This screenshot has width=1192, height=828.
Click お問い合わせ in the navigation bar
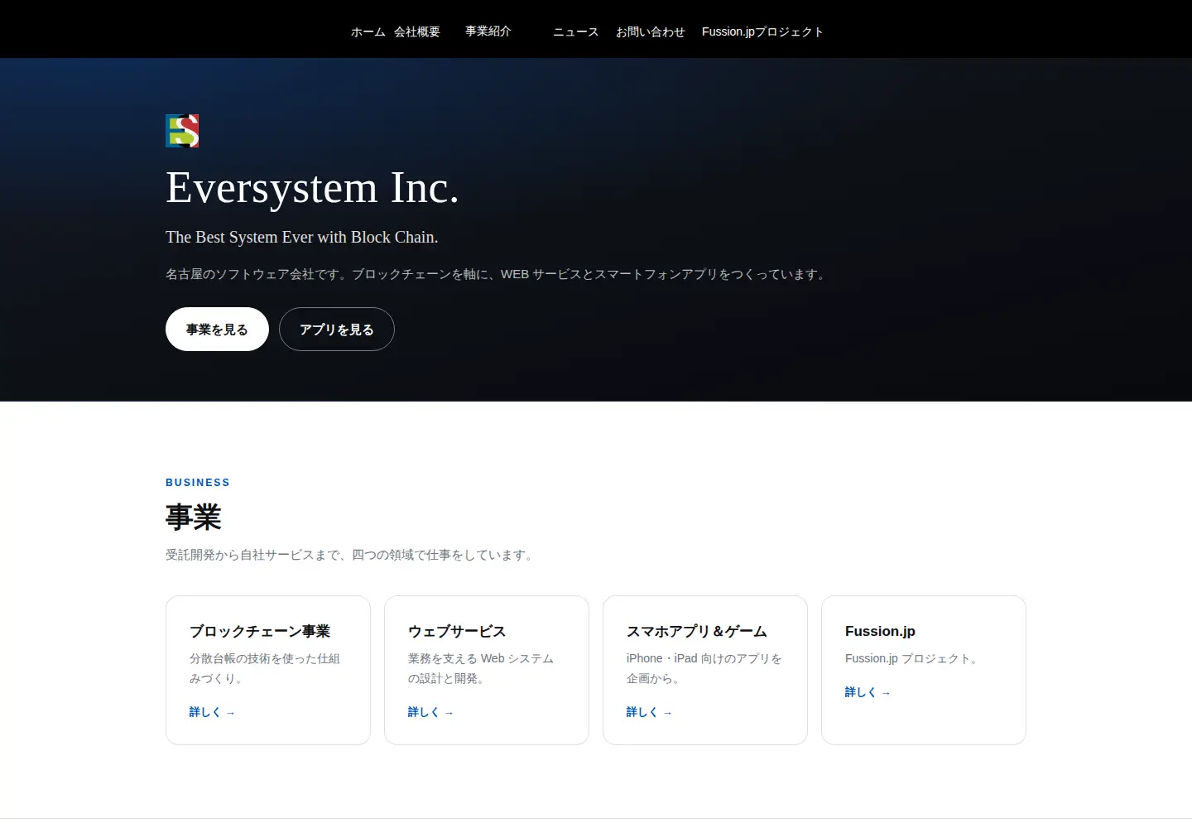pyautogui.click(x=651, y=32)
